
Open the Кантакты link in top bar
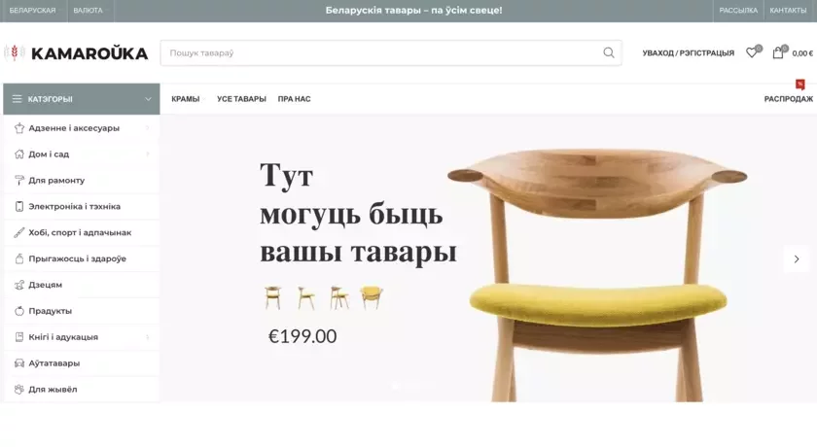pos(788,11)
